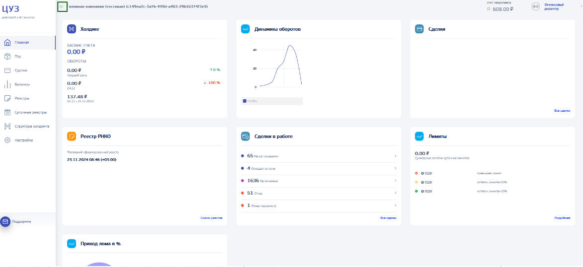Click the Приход лома в % icon
583x267 pixels.
tap(72, 244)
